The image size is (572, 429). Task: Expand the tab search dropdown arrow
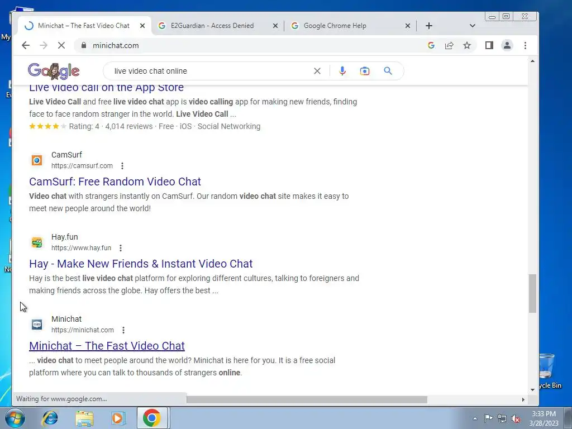473,26
